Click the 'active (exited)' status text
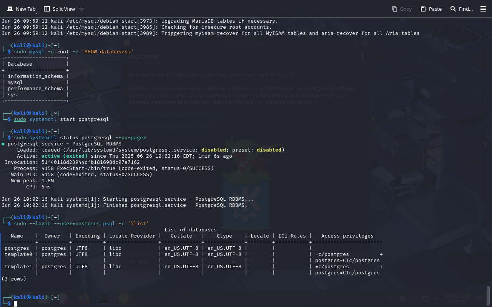This screenshot has height=307, width=492. click(65, 156)
